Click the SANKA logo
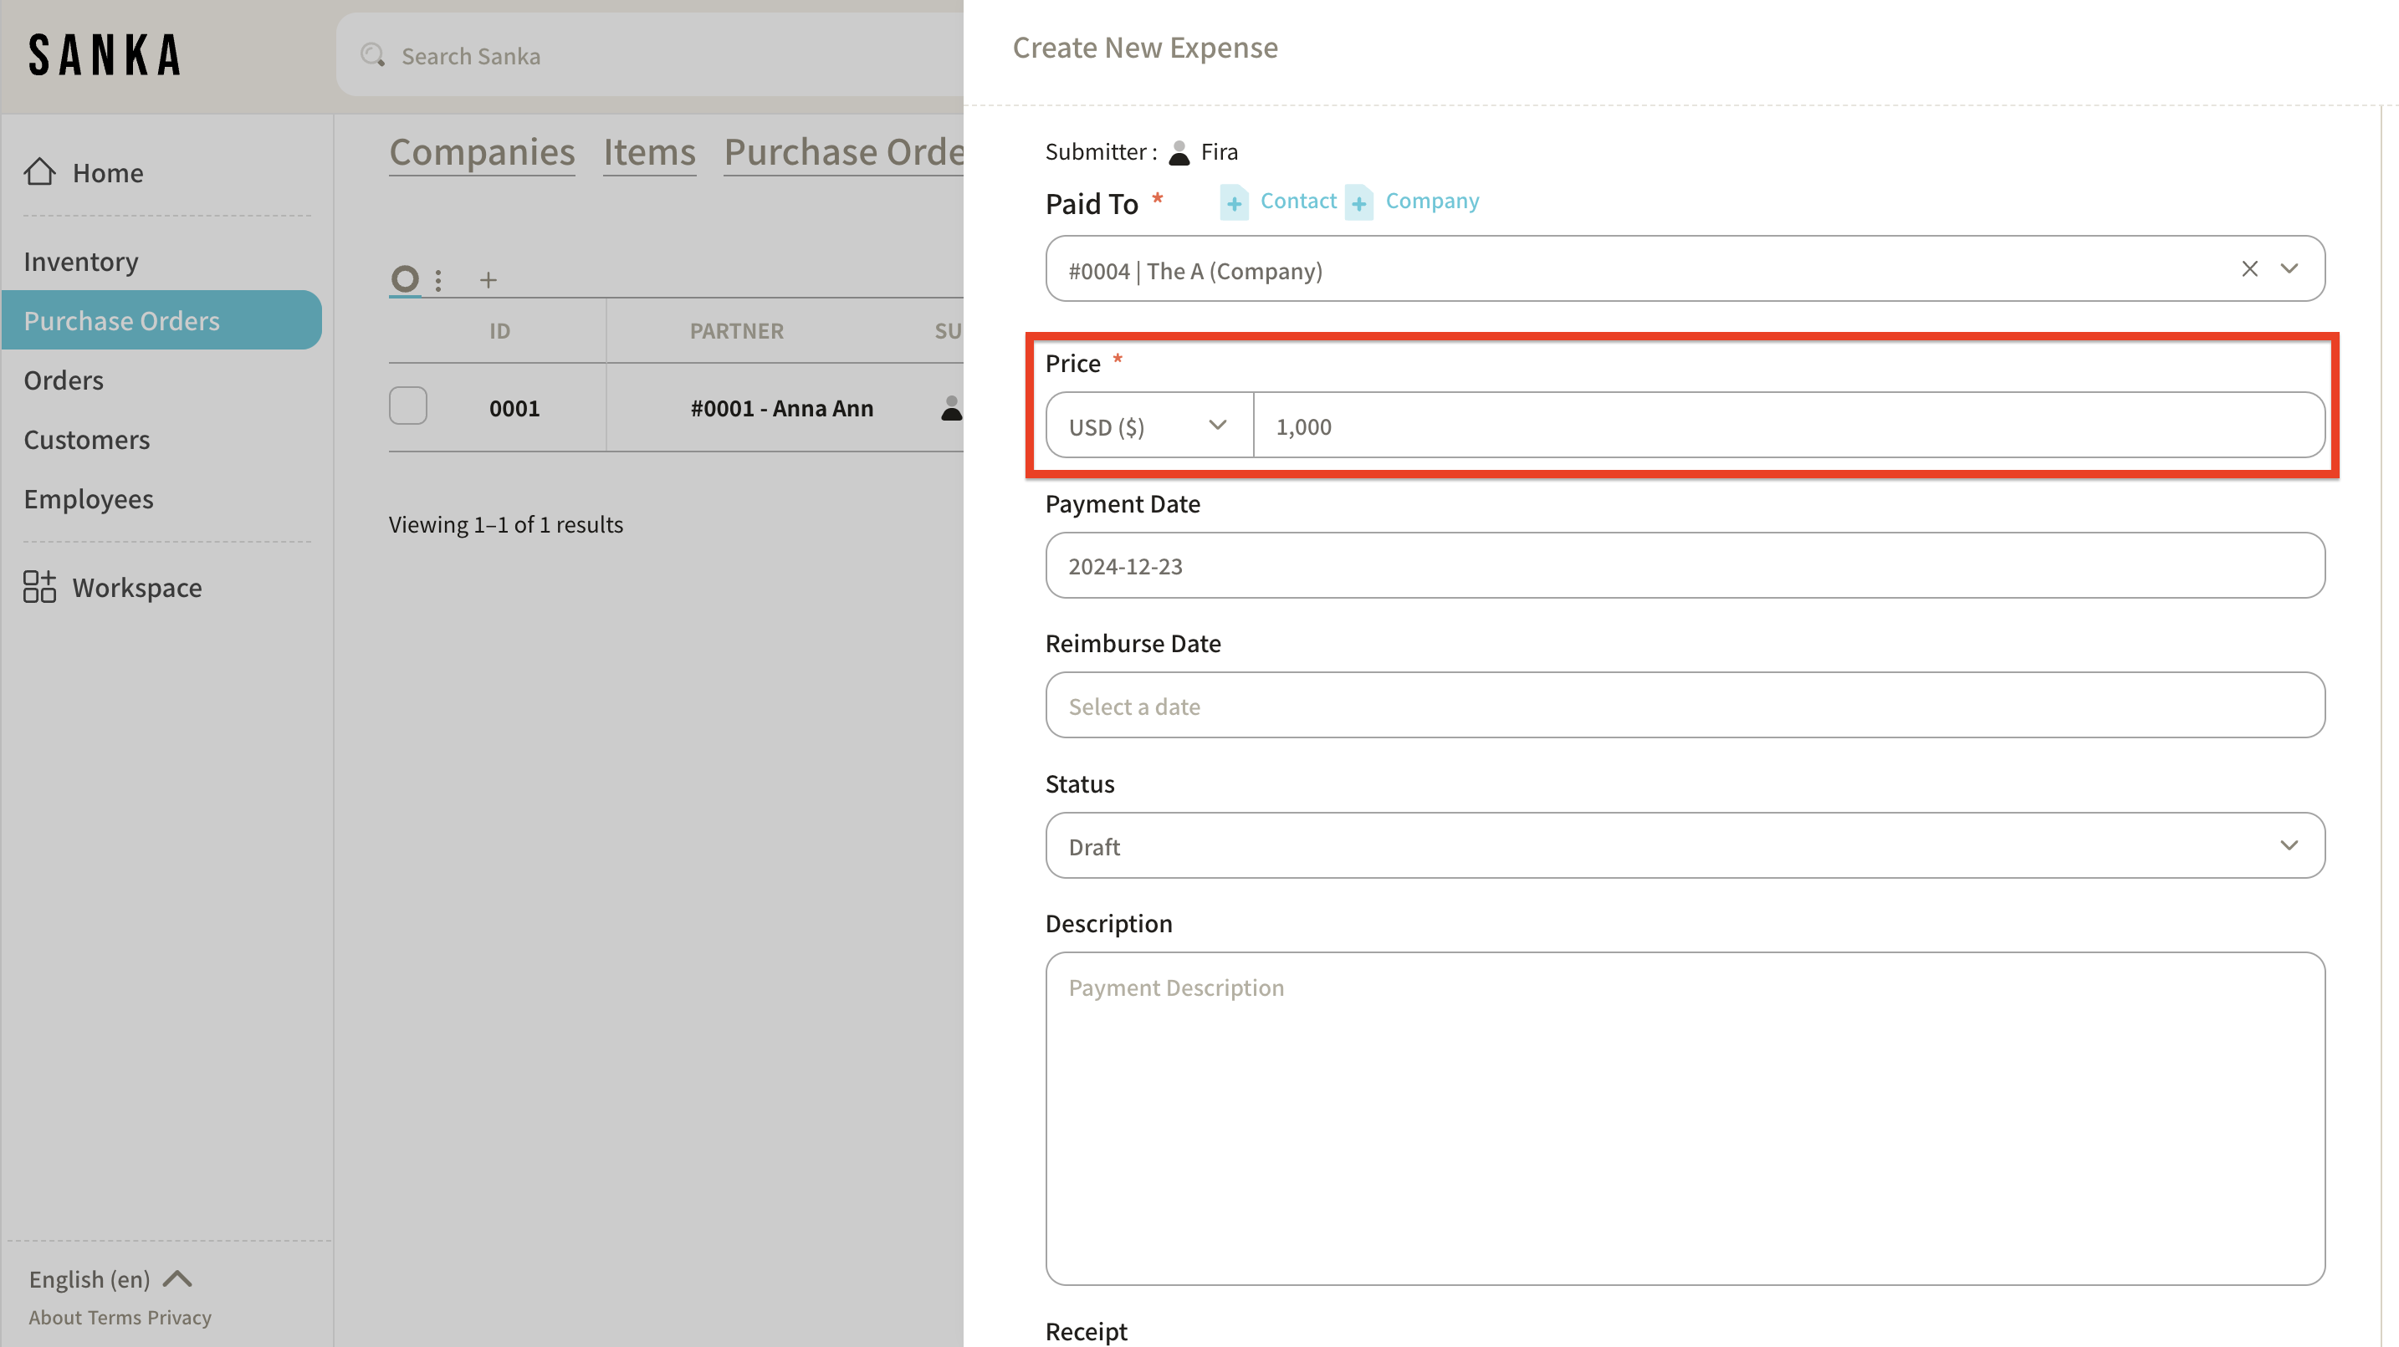 pos(105,55)
